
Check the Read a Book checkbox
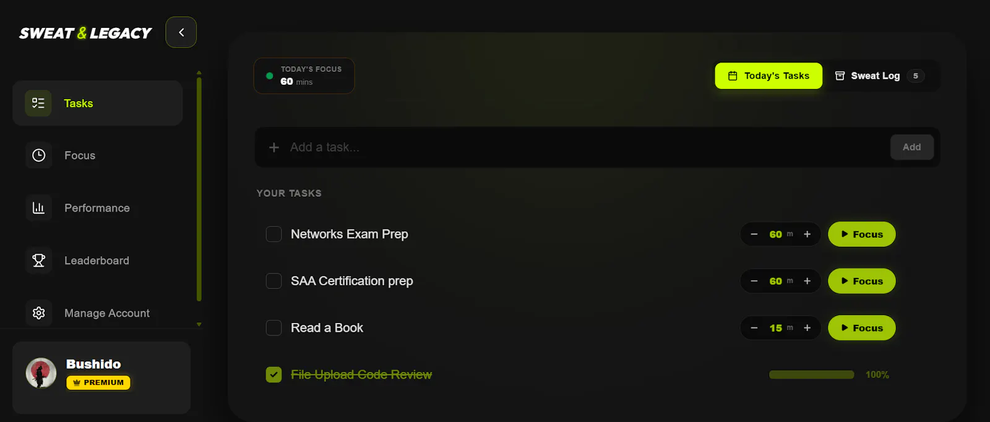[x=273, y=328]
